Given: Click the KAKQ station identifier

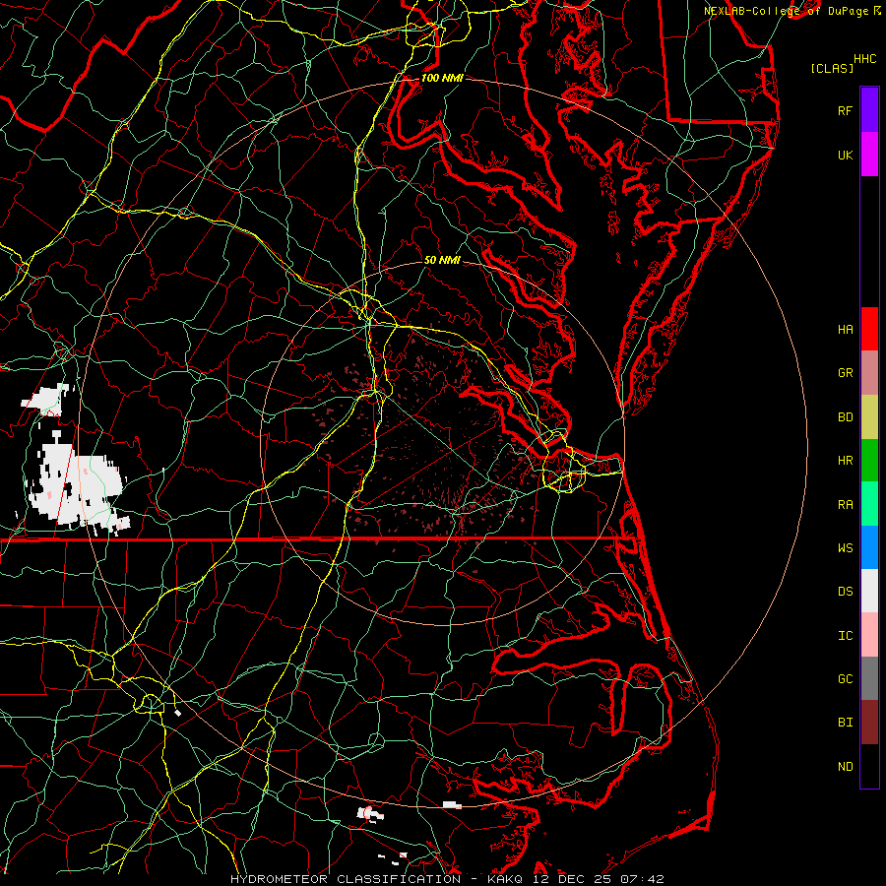Looking at the screenshot, I should point(505,879).
